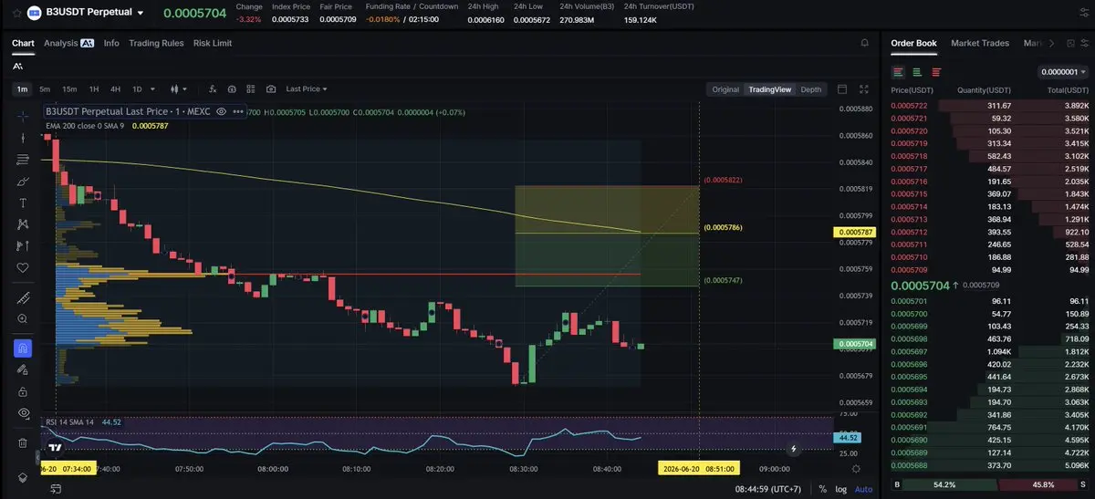1095x499 pixels.
Task: Select the Order Book tab
Action: point(913,43)
